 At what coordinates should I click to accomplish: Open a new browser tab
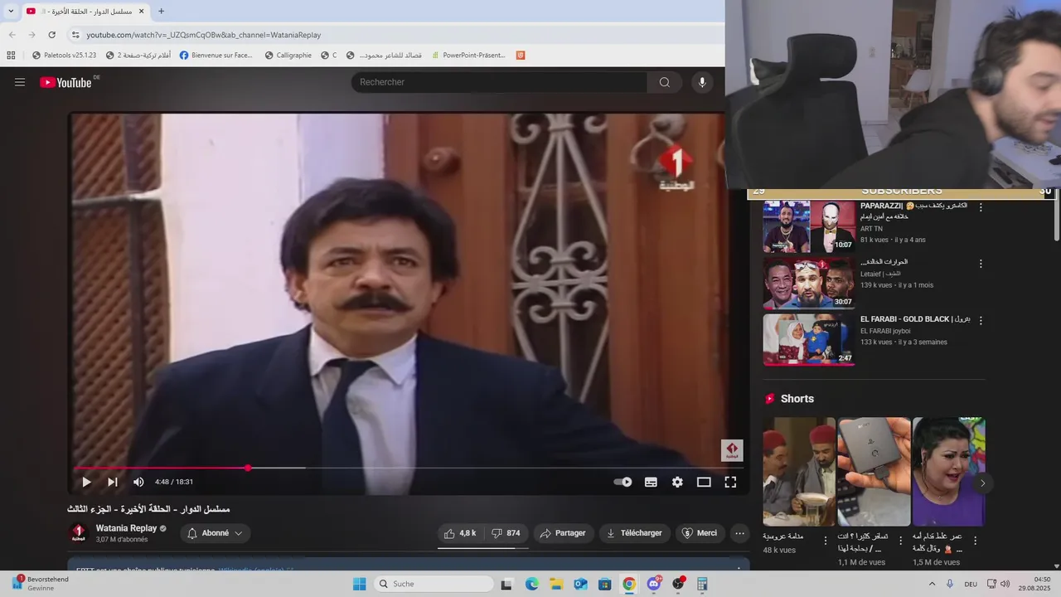[x=161, y=11]
